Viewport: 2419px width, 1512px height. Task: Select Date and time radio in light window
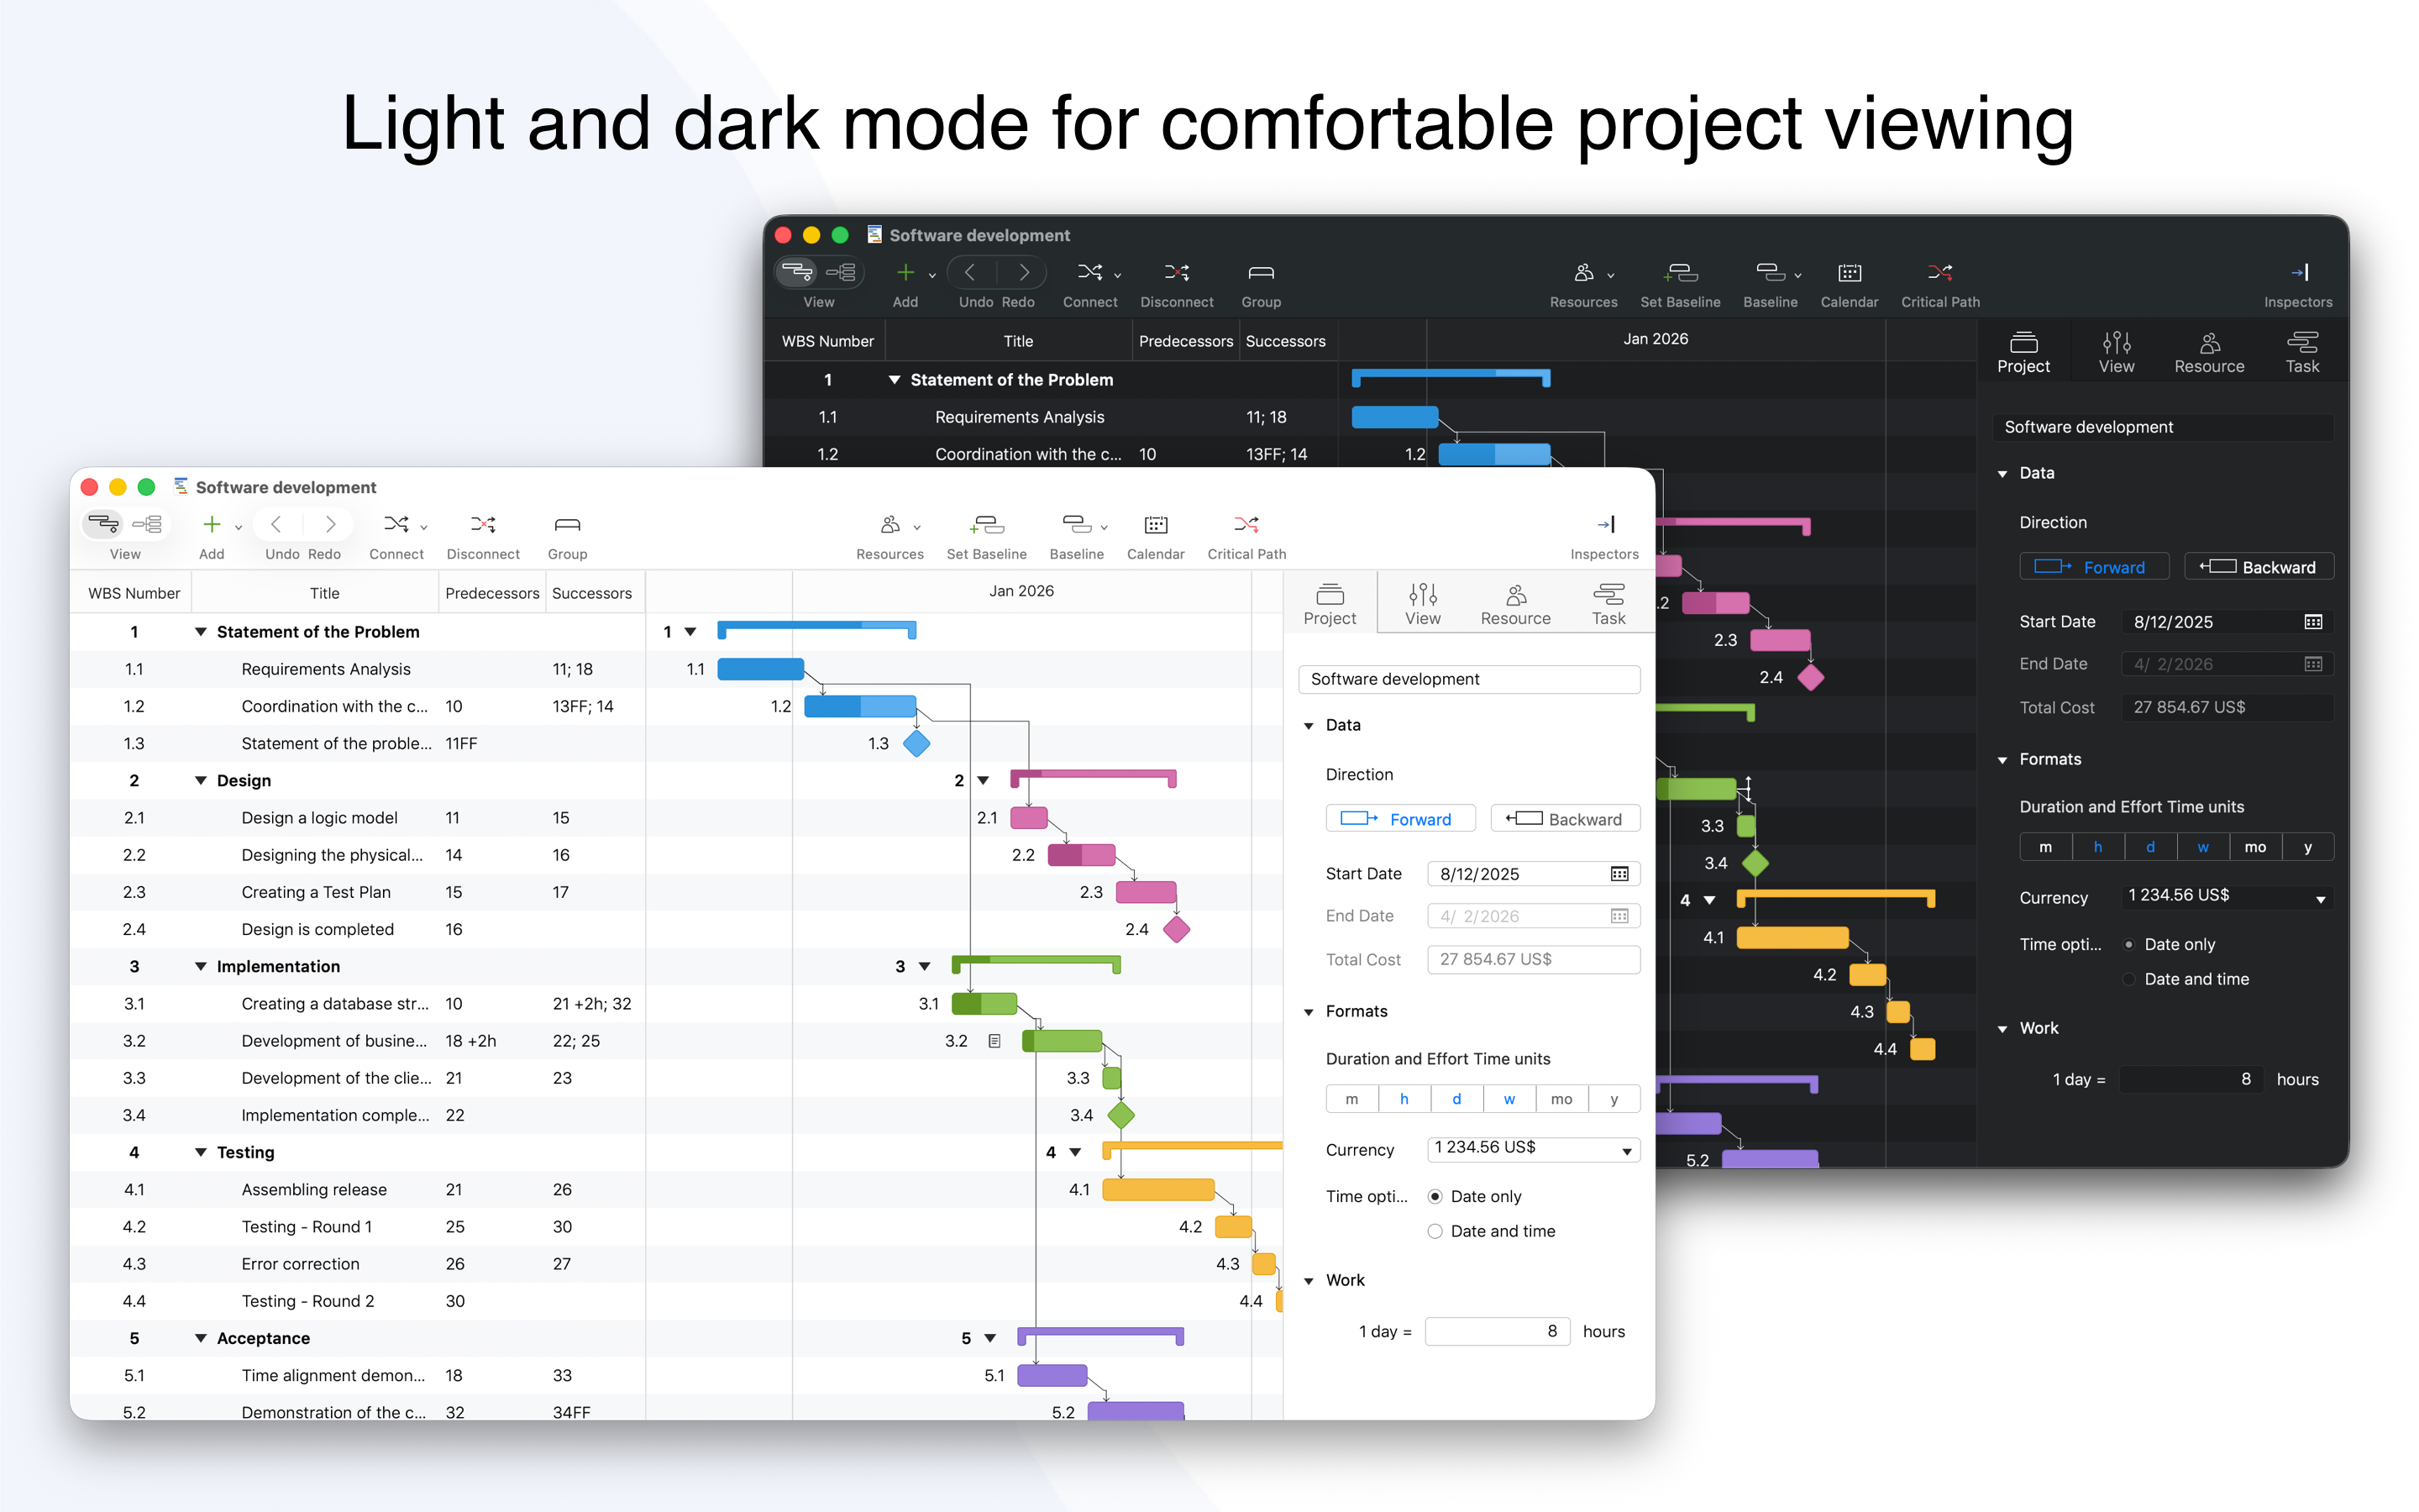click(x=1435, y=1231)
